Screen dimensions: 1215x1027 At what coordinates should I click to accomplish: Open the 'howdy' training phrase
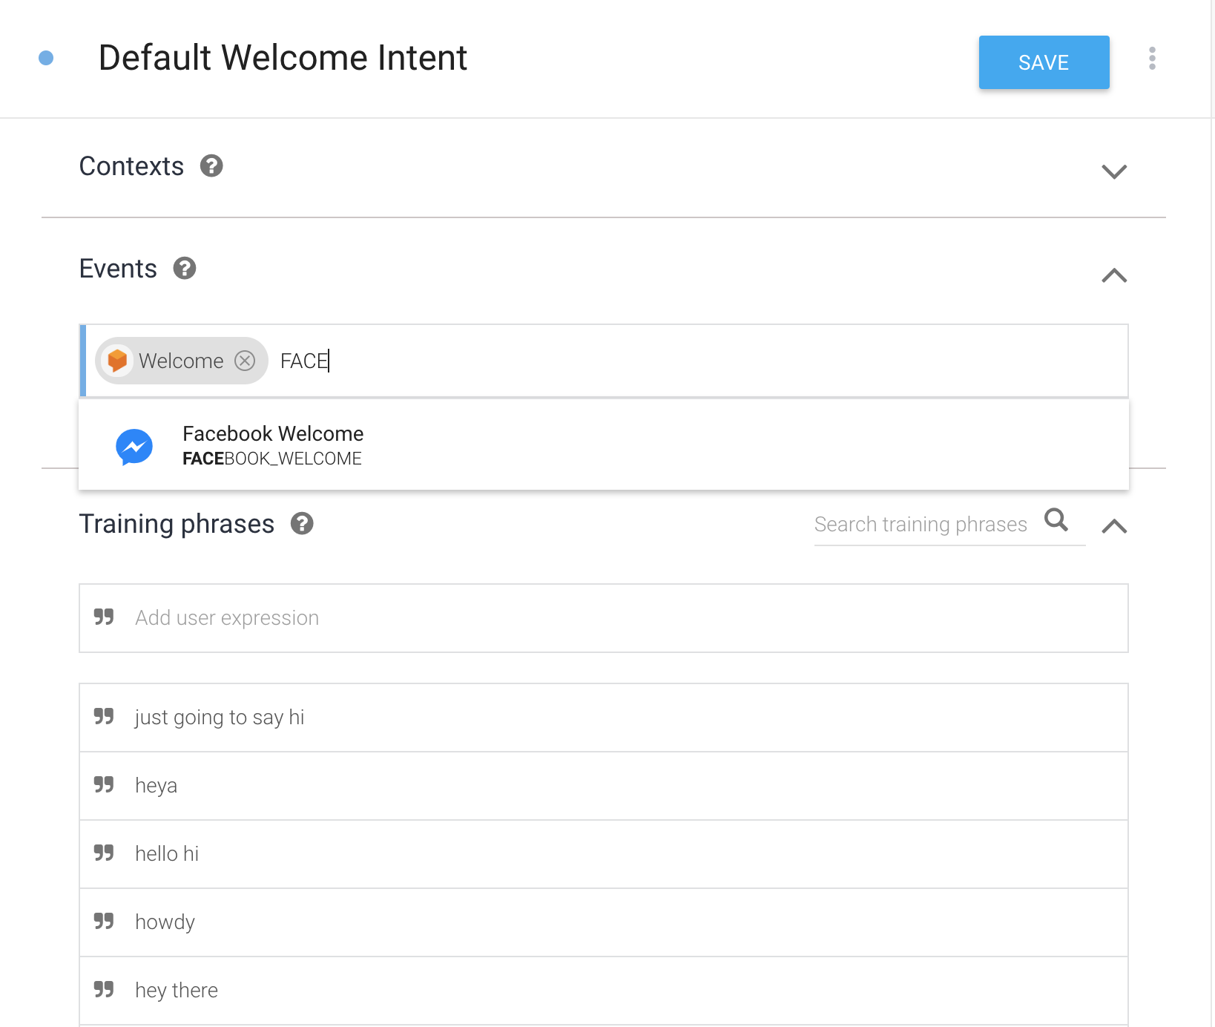click(x=165, y=922)
